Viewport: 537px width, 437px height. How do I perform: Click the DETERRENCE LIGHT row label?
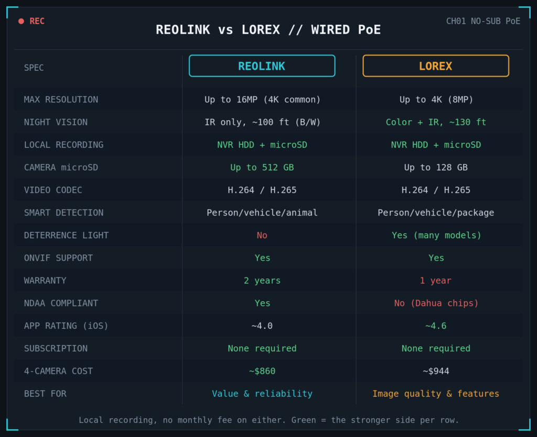pos(67,235)
